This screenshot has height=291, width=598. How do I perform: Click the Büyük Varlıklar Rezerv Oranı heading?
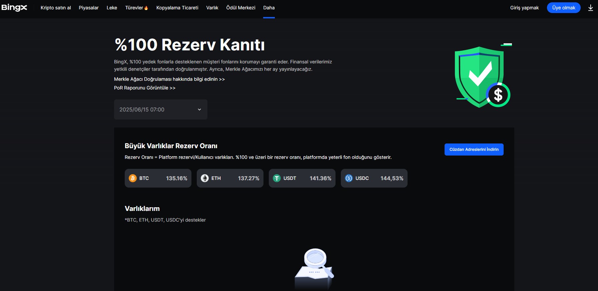171,146
